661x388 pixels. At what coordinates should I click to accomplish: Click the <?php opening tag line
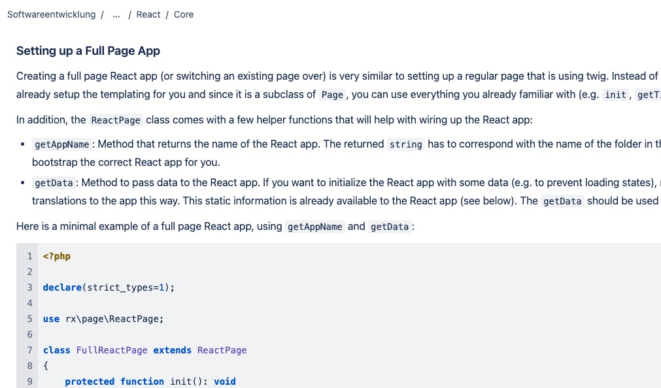(x=57, y=256)
